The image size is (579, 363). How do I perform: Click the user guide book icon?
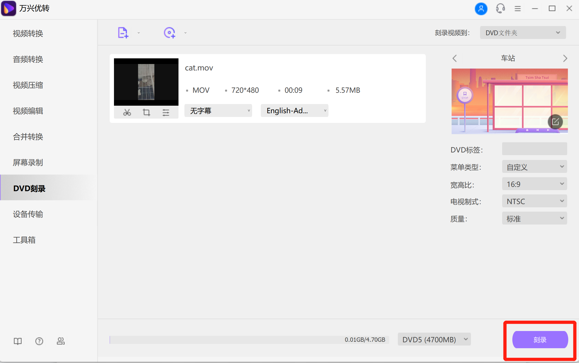17,341
